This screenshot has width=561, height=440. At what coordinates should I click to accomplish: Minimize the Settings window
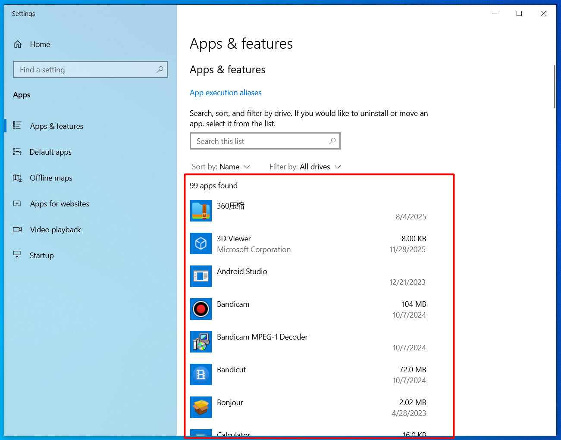tap(495, 13)
